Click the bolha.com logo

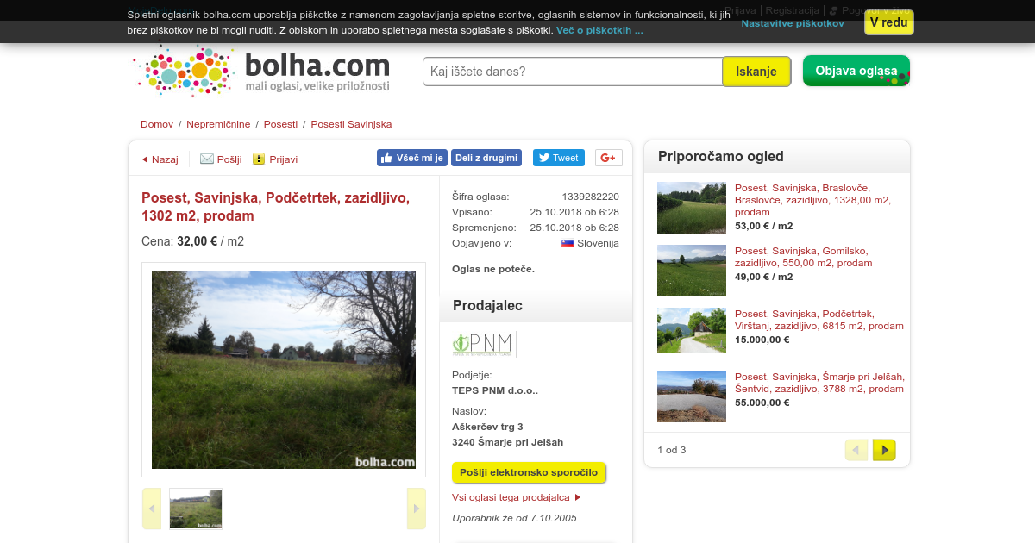262,70
